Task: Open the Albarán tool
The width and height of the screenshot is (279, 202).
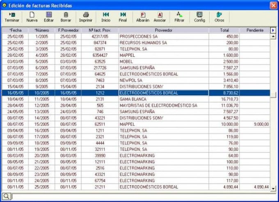Action: click(143, 17)
